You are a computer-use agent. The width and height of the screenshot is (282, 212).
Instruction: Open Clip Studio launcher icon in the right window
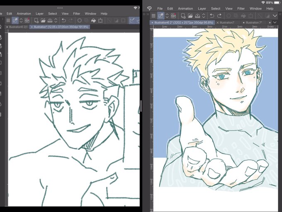[173, 16]
